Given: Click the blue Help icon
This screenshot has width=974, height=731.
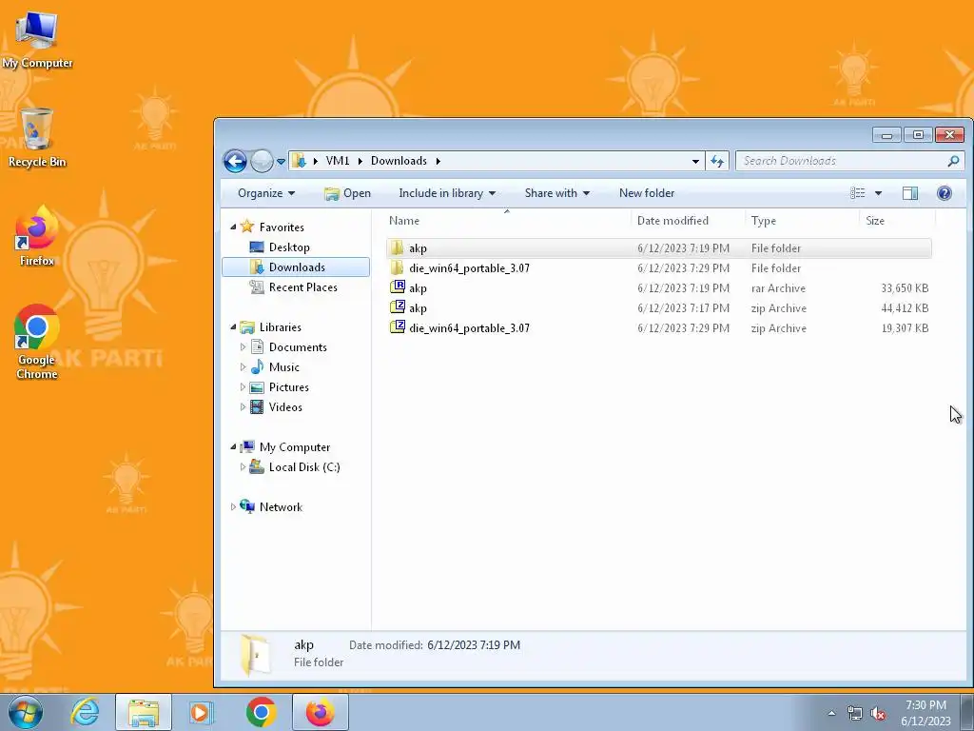Looking at the screenshot, I should tap(945, 193).
